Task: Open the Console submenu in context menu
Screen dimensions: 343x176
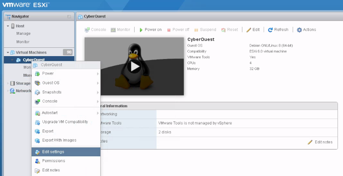Action: [x=66, y=101]
